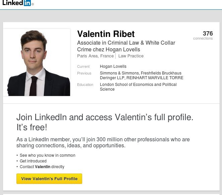Open London School of Economics education
Screen dimensions: 222x195
point(138,87)
